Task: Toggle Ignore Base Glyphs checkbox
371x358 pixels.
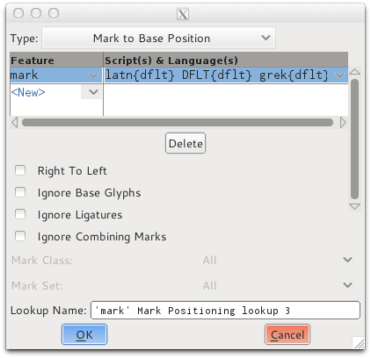Action: point(20,192)
